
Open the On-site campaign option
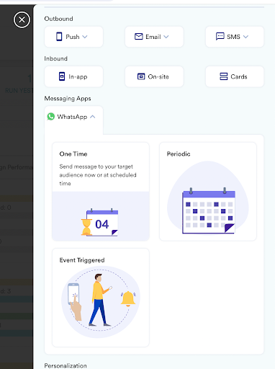pos(154,76)
